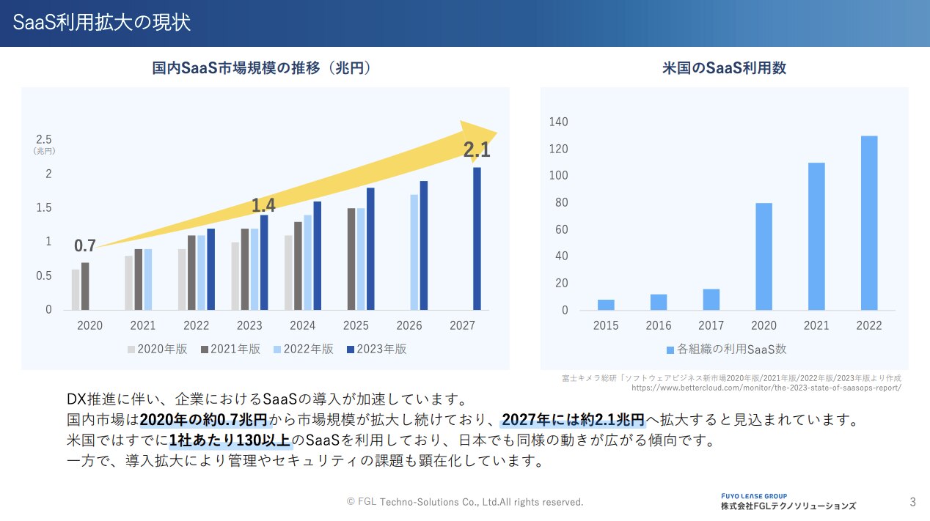Click the 2027 dark blue bar
The image size is (930, 521).
[477, 238]
